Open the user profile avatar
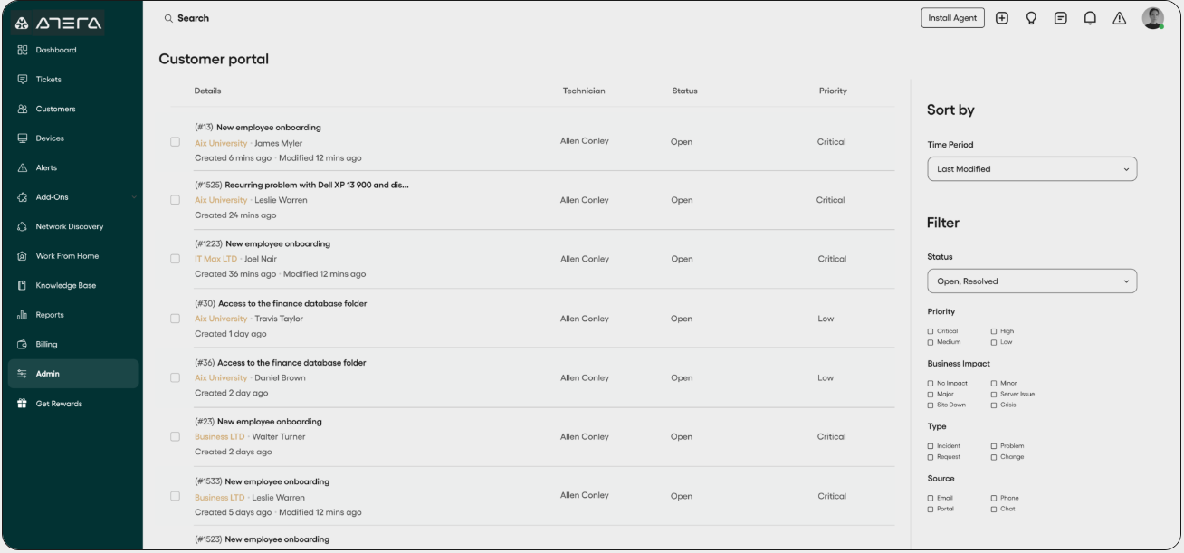 1152,18
